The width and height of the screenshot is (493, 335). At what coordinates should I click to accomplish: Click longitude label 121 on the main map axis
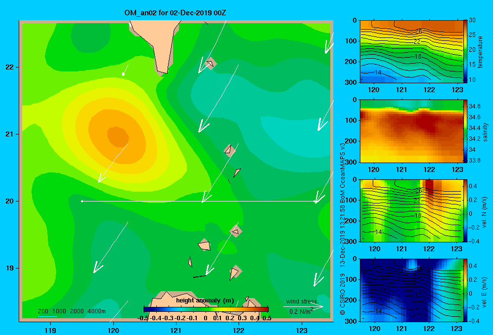coord(176,330)
